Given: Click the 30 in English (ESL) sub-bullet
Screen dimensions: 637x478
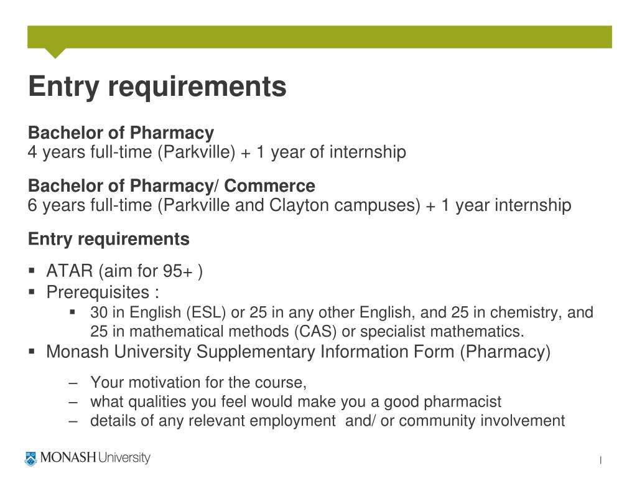Looking at the screenshot, I should 342,322.
